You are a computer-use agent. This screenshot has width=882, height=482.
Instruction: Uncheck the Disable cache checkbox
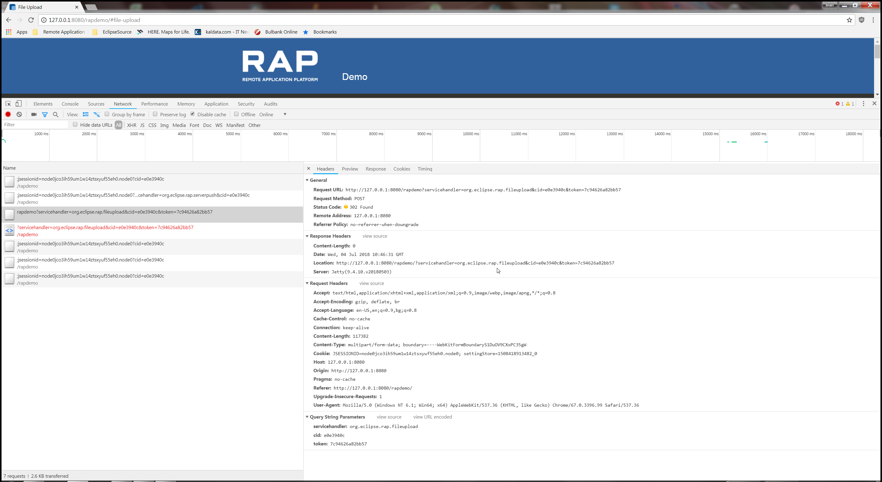193,114
